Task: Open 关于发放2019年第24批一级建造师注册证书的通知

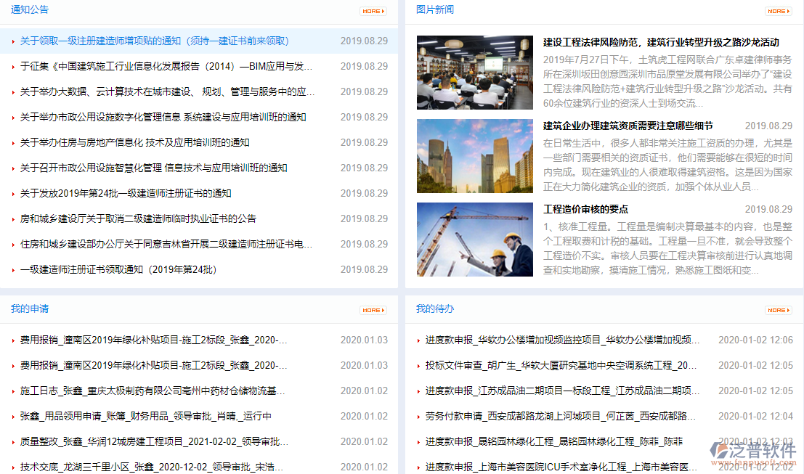Action: [x=123, y=193]
